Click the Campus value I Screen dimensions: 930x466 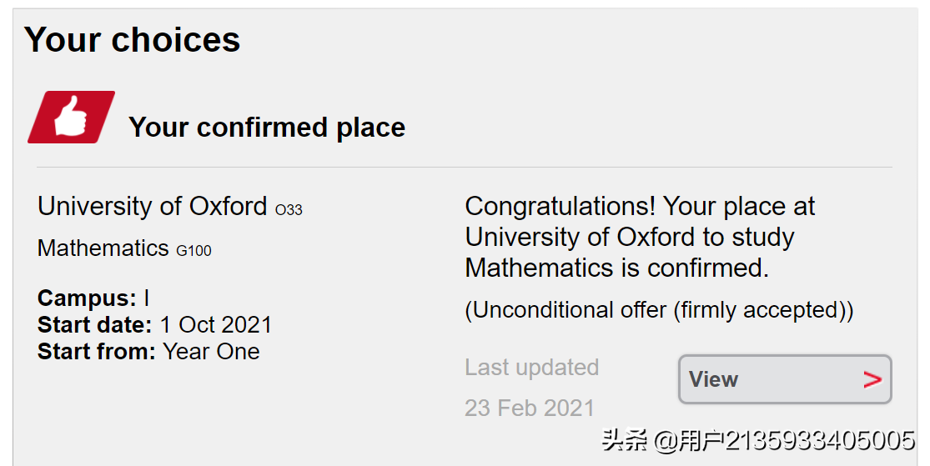tap(147, 298)
